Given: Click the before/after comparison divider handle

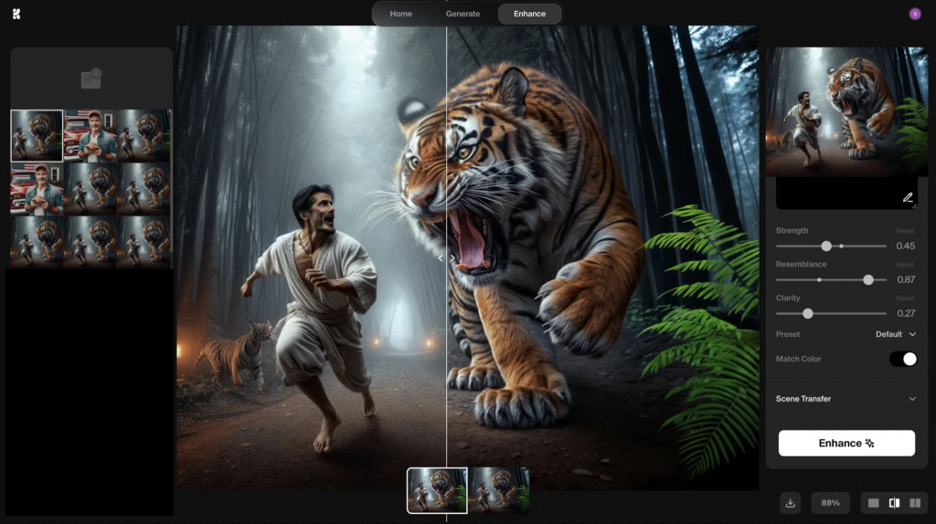Looking at the screenshot, I should coord(446,258).
